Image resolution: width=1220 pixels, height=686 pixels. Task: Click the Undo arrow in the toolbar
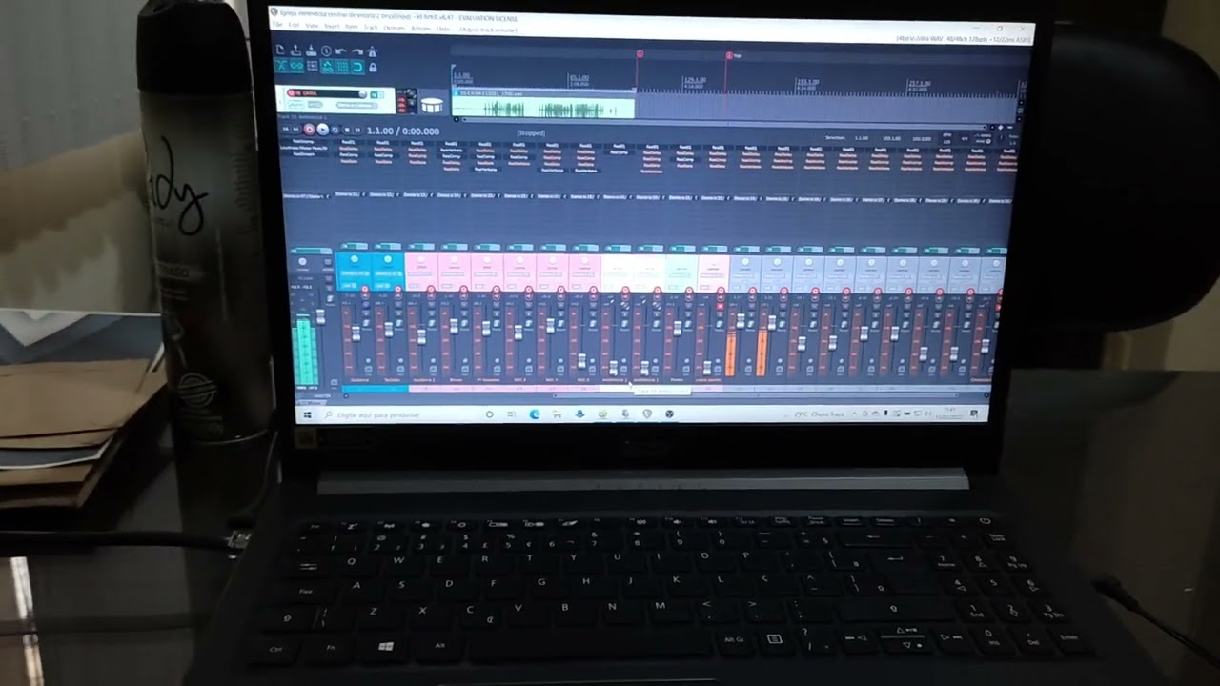[x=340, y=51]
